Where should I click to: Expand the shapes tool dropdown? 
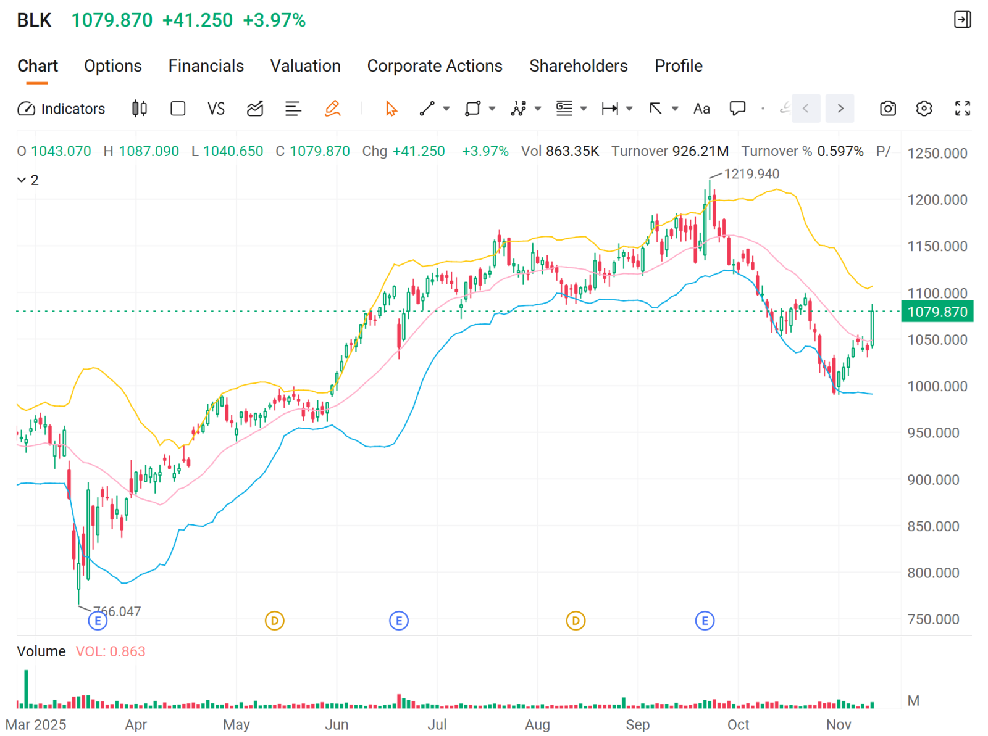point(492,109)
